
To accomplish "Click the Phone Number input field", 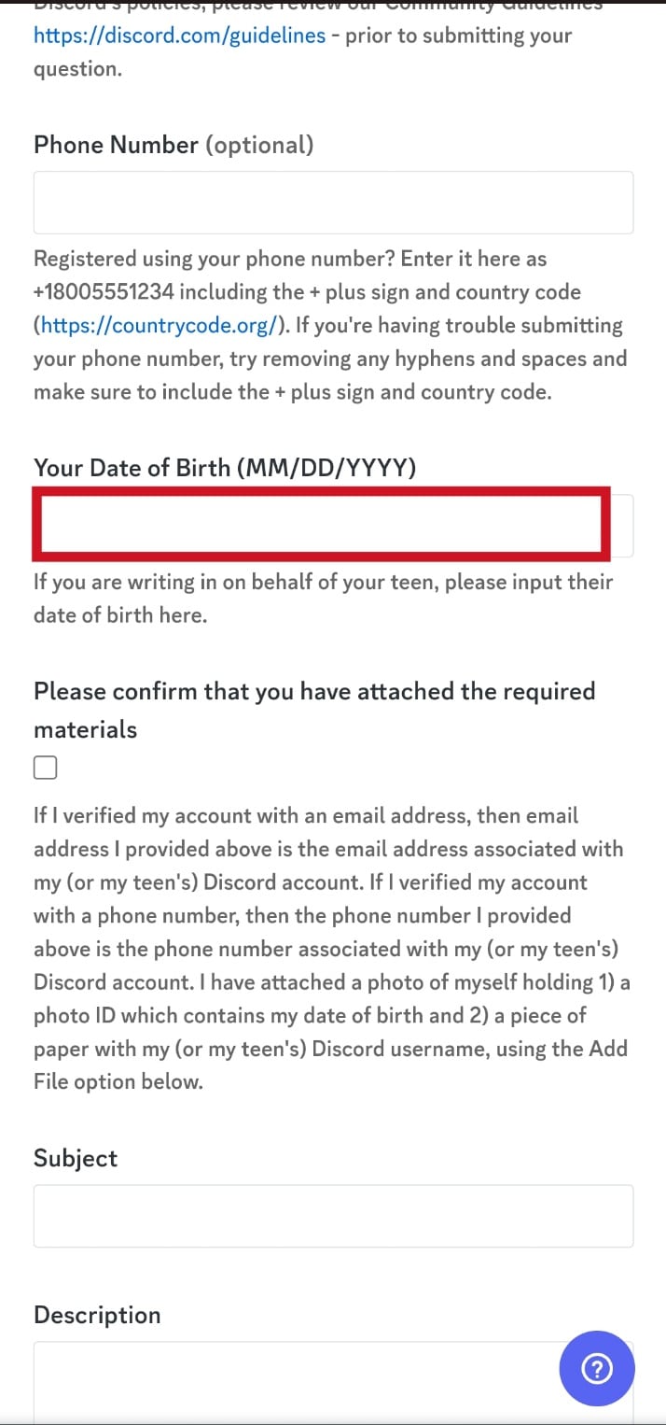I will point(333,202).
